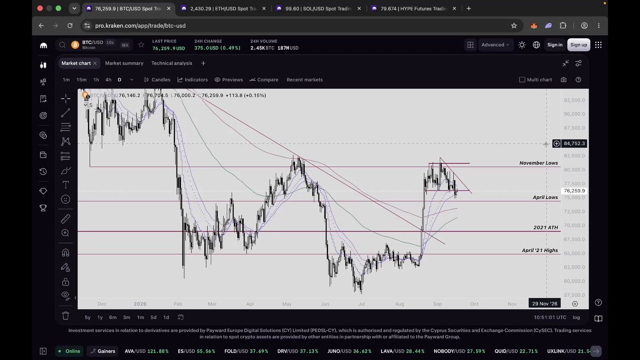Set chart range to 6m

coord(113,317)
